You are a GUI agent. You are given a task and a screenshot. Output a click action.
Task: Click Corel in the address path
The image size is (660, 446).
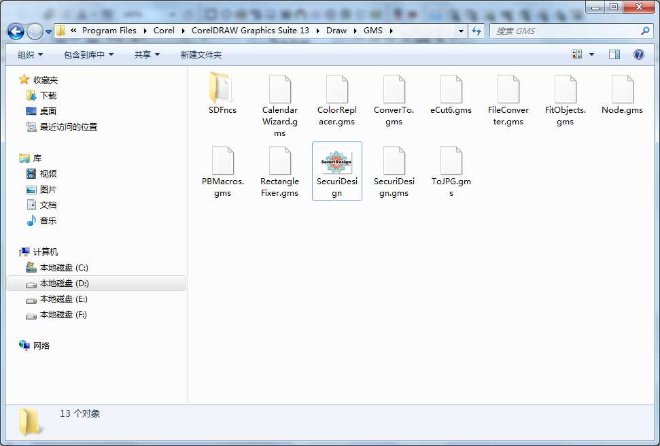(x=164, y=31)
